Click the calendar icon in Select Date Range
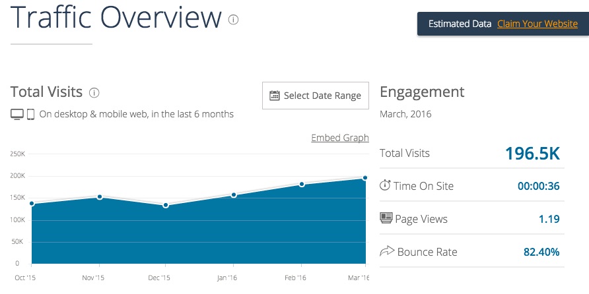589x294 pixels. point(275,96)
